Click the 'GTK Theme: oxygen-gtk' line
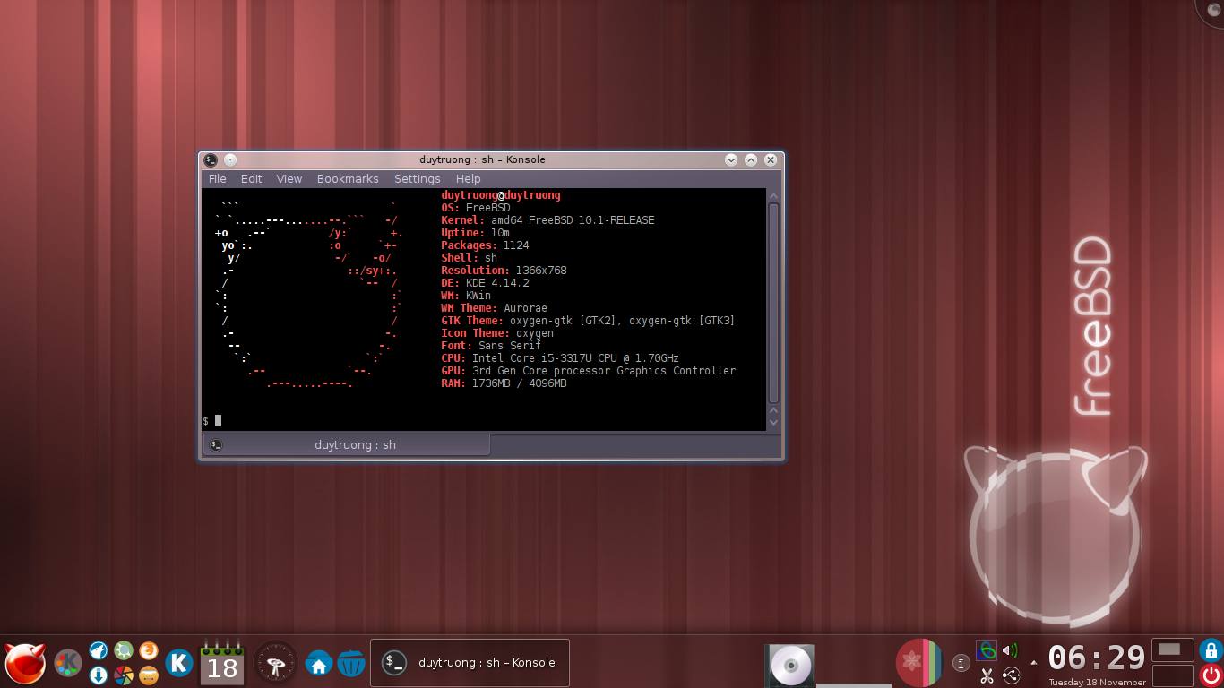Viewport: 1224px width, 688px height. click(x=588, y=321)
